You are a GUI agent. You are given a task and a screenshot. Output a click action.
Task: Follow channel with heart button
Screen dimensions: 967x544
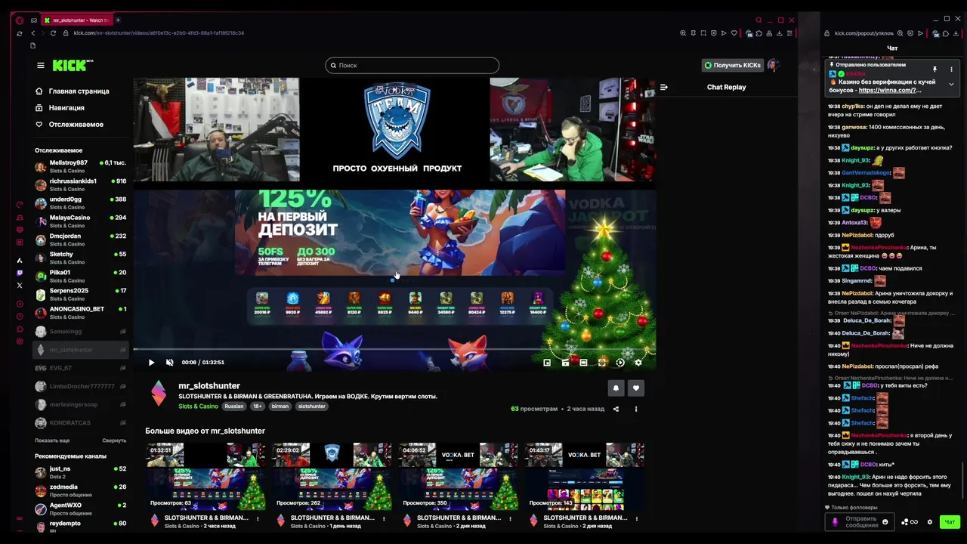click(x=636, y=388)
